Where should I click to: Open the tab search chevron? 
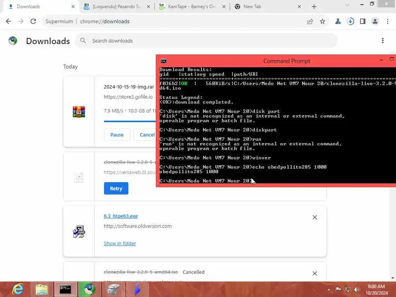pyautogui.click(x=347, y=5)
